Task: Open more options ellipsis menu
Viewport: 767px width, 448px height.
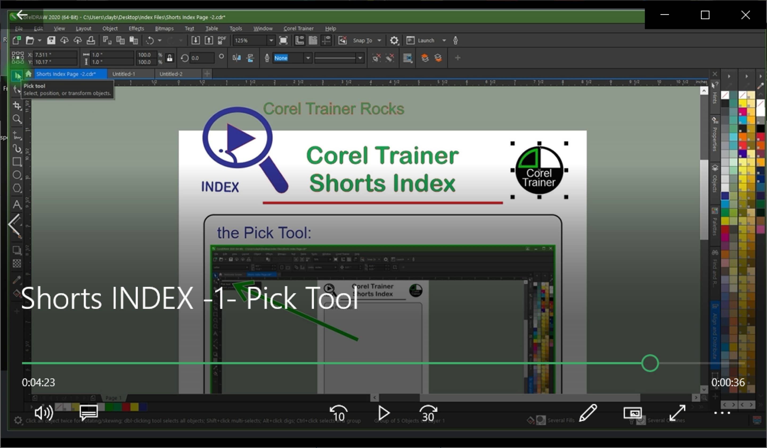Action: (x=722, y=413)
